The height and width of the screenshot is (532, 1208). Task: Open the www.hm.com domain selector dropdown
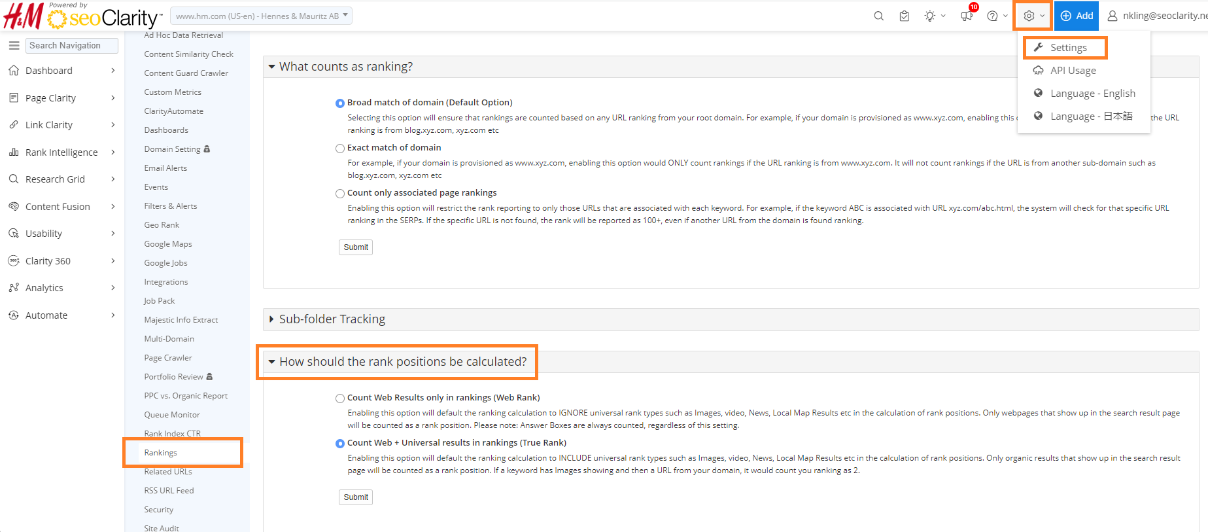coord(261,16)
